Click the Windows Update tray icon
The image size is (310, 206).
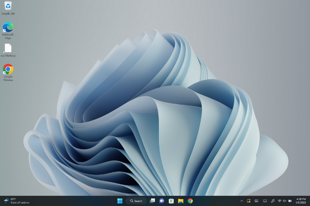[249, 201]
